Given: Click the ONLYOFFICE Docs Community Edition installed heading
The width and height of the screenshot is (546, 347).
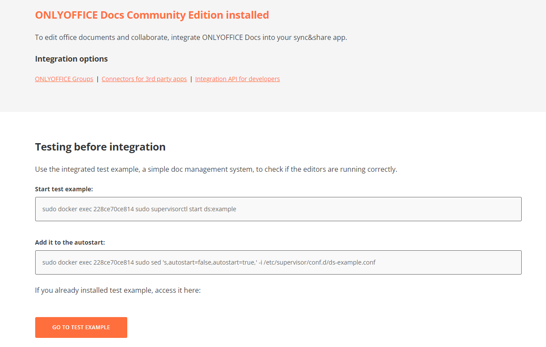Looking at the screenshot, I should (x=152, y=15).
